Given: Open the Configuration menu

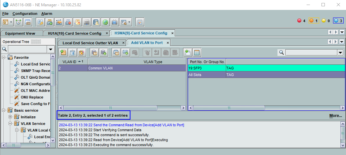Looking at the screenshot, I should 25,14.
